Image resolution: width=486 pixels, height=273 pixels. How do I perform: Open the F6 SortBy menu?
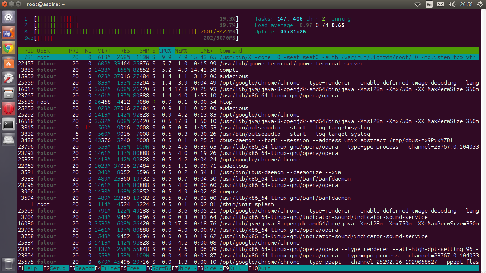pyautogui.click(x=158, y=268)
